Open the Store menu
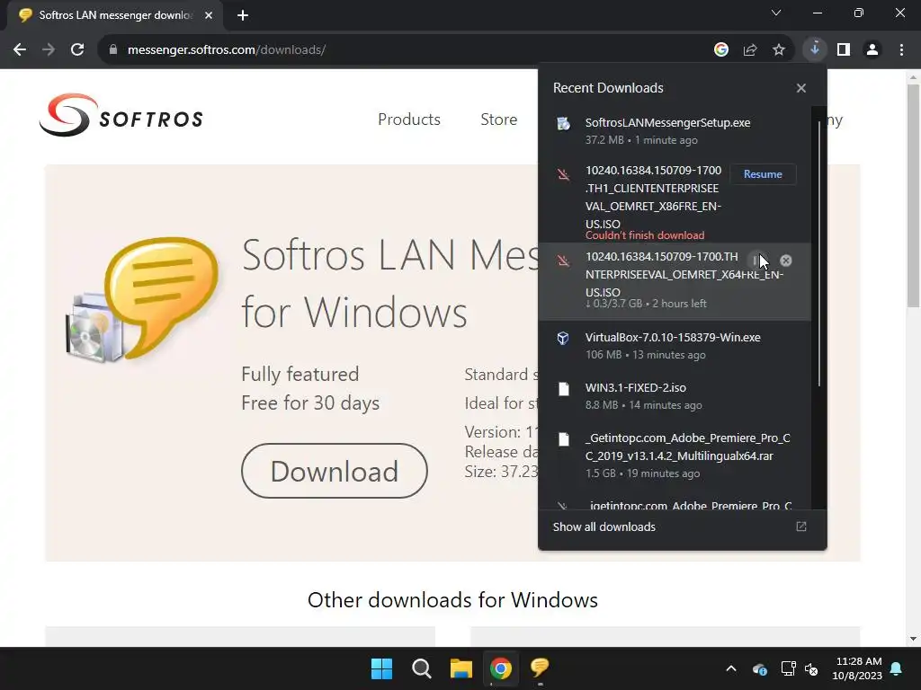921x690 pixels. [x=498, y=119]
